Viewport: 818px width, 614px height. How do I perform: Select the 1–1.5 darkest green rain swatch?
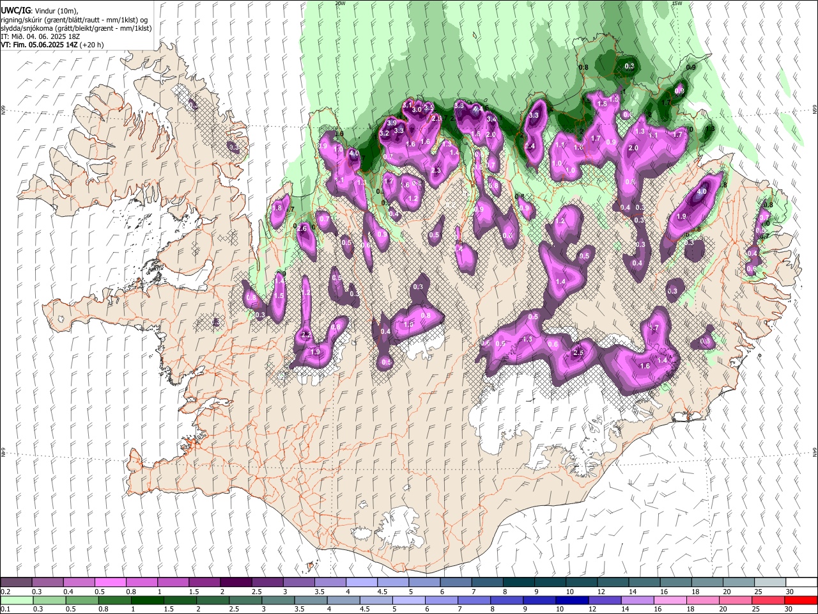point(147,600)
